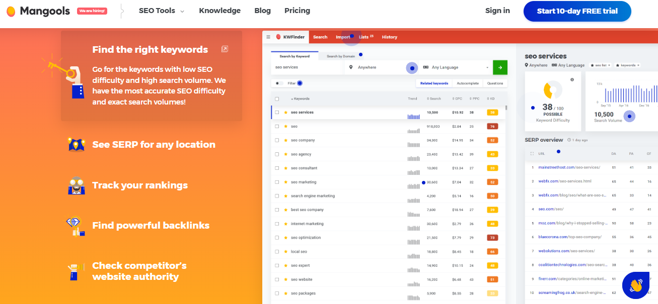
Task: Click the diamond backlinks icon
Action: coord(76,226)
